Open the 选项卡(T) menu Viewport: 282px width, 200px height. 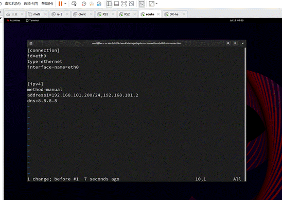31,4
